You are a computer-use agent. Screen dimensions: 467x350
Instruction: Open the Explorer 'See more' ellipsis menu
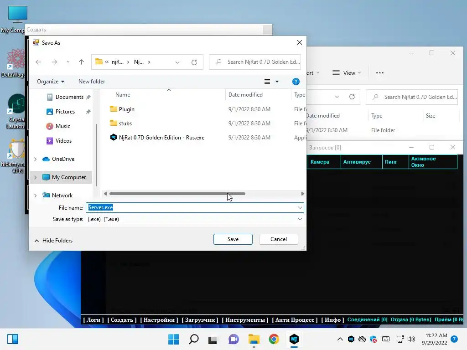[x=380, y=73]
